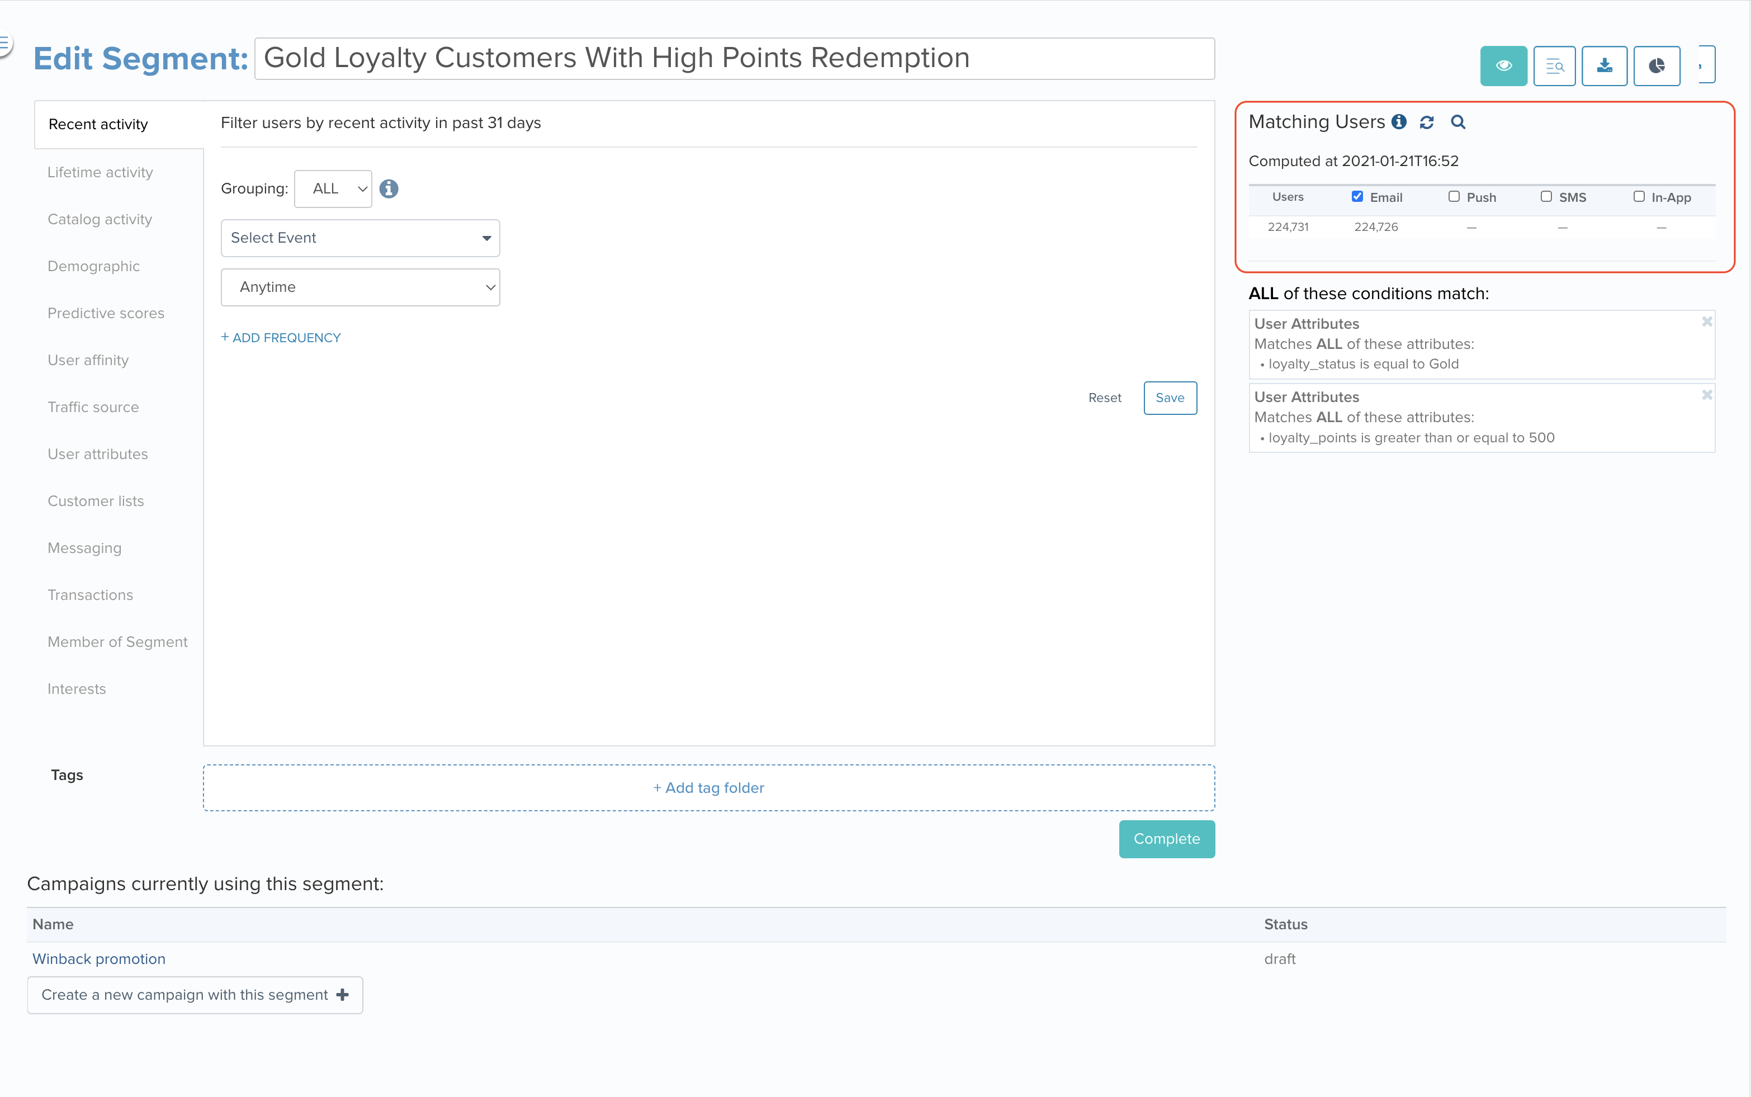Refresh the Matching Users count
This screenshot has height=1097, width=1751.
point(1427,122)
